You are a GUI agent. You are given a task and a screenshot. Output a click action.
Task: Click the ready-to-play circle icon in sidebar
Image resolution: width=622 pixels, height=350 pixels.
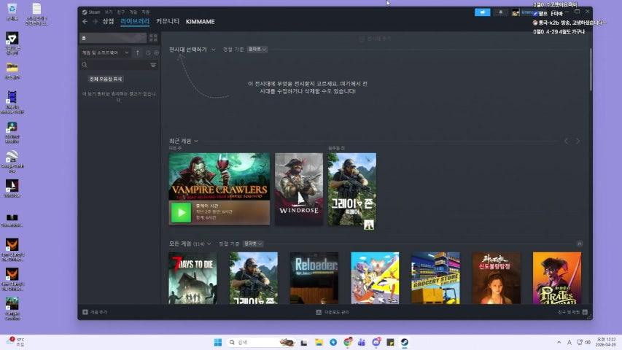(156, 52)
